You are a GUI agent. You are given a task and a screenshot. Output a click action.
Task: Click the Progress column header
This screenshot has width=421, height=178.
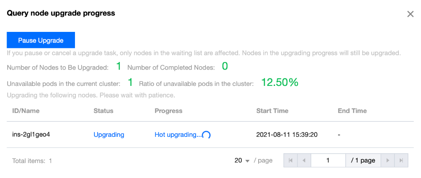pyautogui.click(x=168, y=111)
